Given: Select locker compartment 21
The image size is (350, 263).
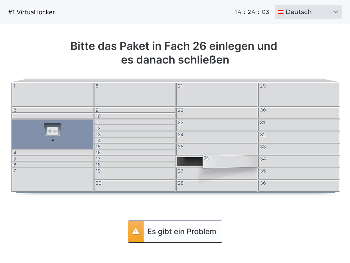Looking at the screenshot, I should [x=217, y=95].
